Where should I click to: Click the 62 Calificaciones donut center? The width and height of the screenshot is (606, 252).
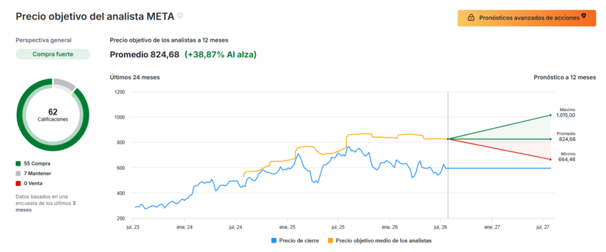[x=53, y=115]
